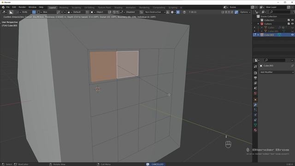Viewport: 295px width, 166px height.
Task: Select Scene Collection in the outliner
Action: (269, 17)
